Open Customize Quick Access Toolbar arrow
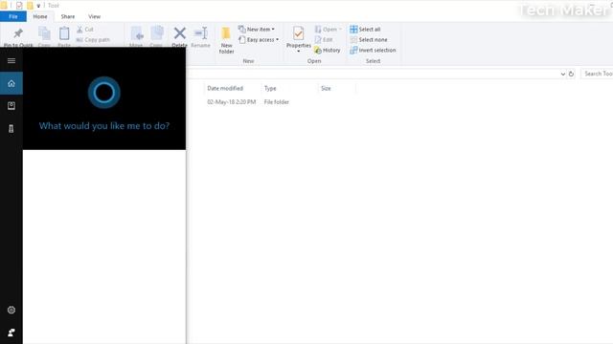This screenshot has width=613, height=344. tap(38, 6)
